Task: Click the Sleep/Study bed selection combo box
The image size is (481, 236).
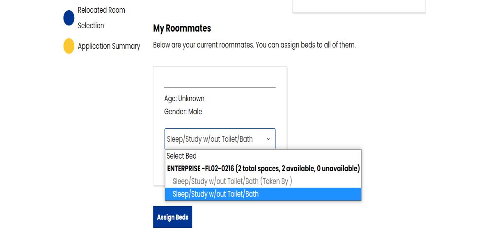Action: [x=213, y=139]
